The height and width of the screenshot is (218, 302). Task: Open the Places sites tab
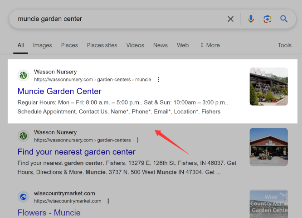pyautogui.click(x=102, y=45)
